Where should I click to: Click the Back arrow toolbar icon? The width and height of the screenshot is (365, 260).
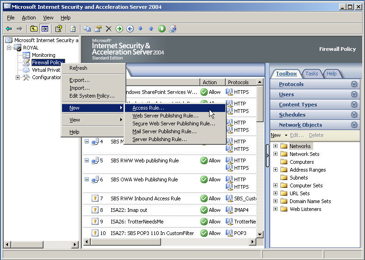9,29
